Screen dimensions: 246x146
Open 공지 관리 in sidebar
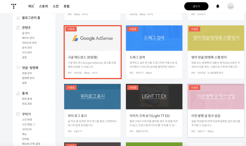pyautogui.click(x=27, y=47)
